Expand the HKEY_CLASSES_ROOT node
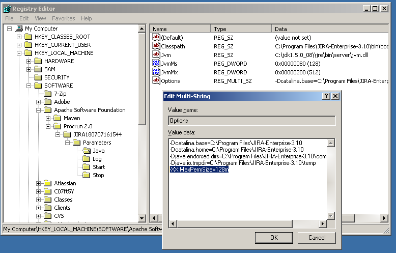Screen dimensions: 396x253 click(19, 37)
